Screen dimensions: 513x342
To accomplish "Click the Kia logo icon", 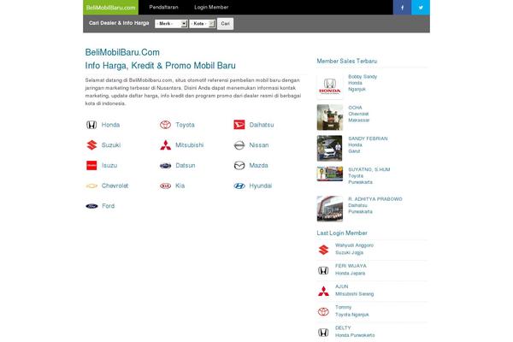I will tap(165, 186).
